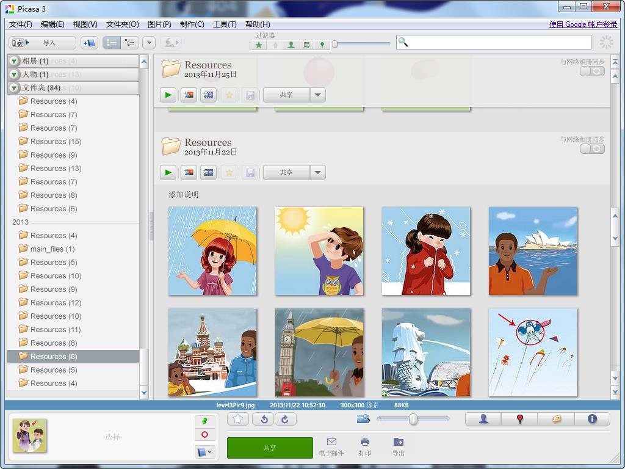
Task: Open the Tags panel icon
Action: [556, 419]
